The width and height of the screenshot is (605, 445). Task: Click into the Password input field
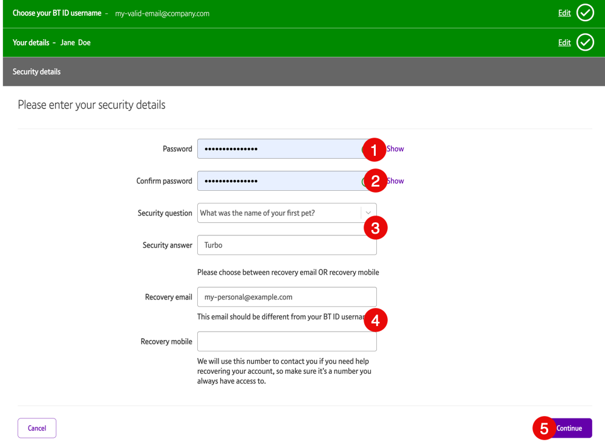tap(287, 149)
